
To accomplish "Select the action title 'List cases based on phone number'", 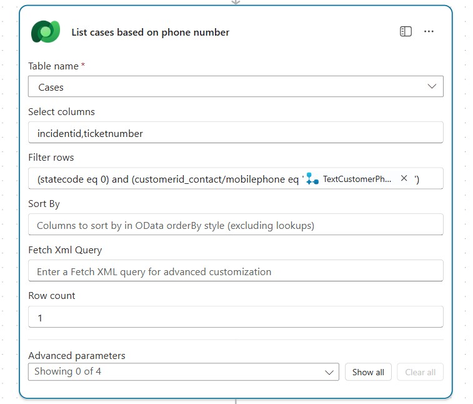I will tap(150, 32).
